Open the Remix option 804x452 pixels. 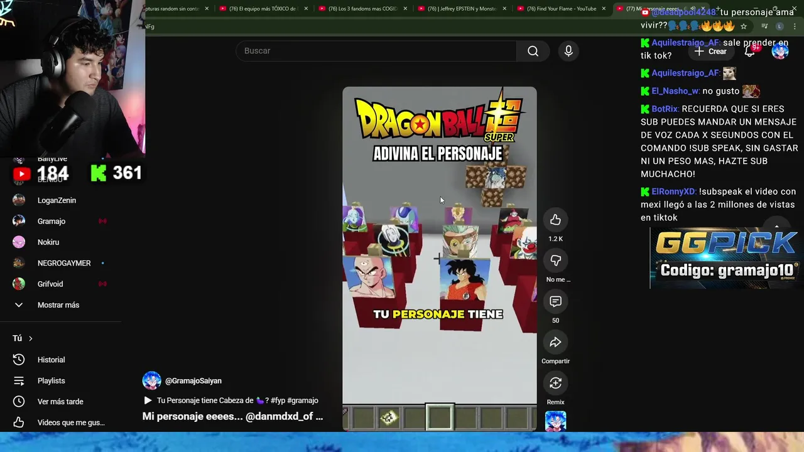555,383
